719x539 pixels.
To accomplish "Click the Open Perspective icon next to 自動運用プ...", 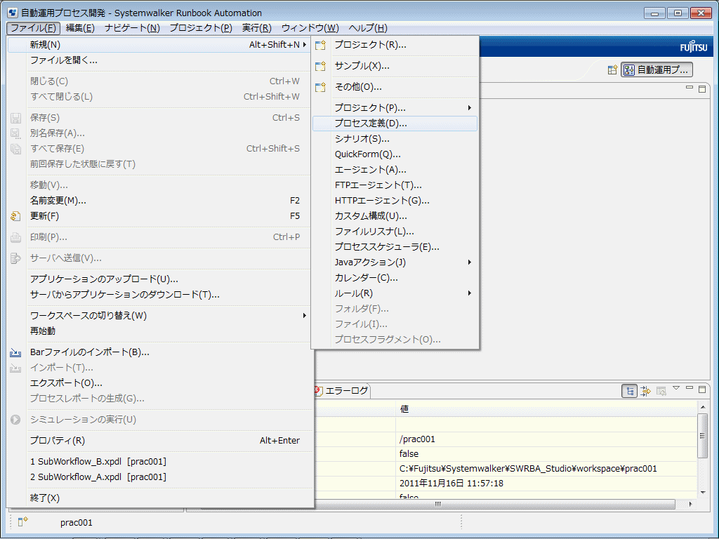I will [x=612, y=70].
